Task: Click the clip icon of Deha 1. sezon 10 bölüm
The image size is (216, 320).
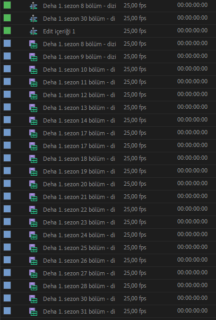Action: click(33, 70)
